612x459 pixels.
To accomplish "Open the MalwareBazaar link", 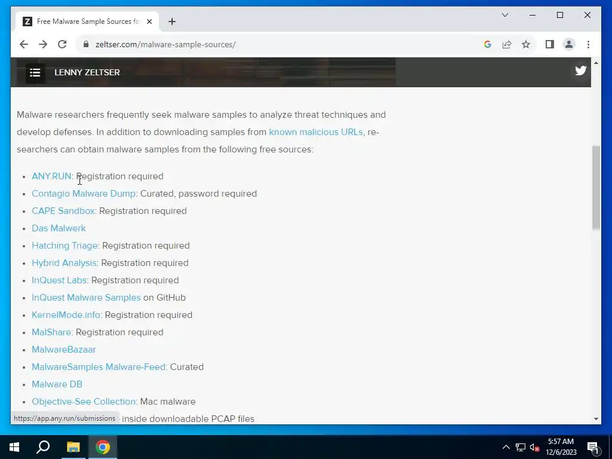I will tap(63, 349).
